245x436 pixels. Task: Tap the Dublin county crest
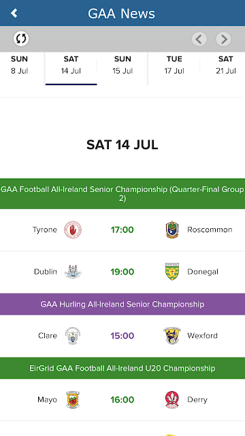point(73,272)
